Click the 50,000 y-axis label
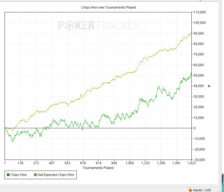Screen dimensions: 224x192 point(199,75)
